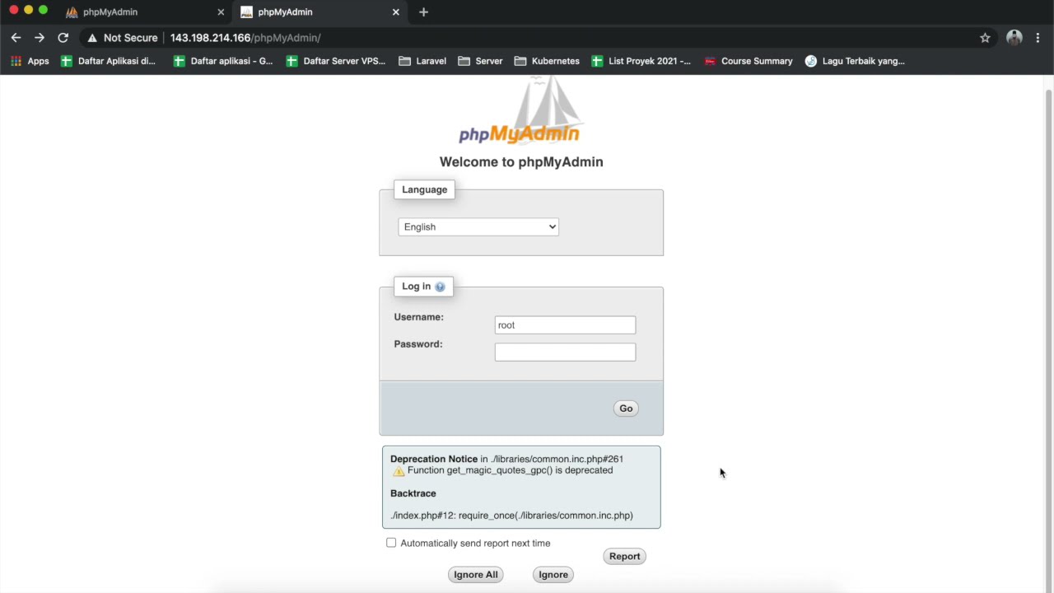Open the Apps grid shortcut
The image size is (1054, 593).
coord(30,61)
